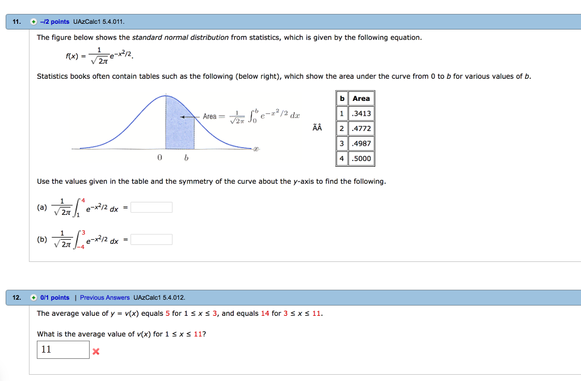The image size is (581, 381).
Task: Select the answer field containing 11
Action: tap(62, 349)
